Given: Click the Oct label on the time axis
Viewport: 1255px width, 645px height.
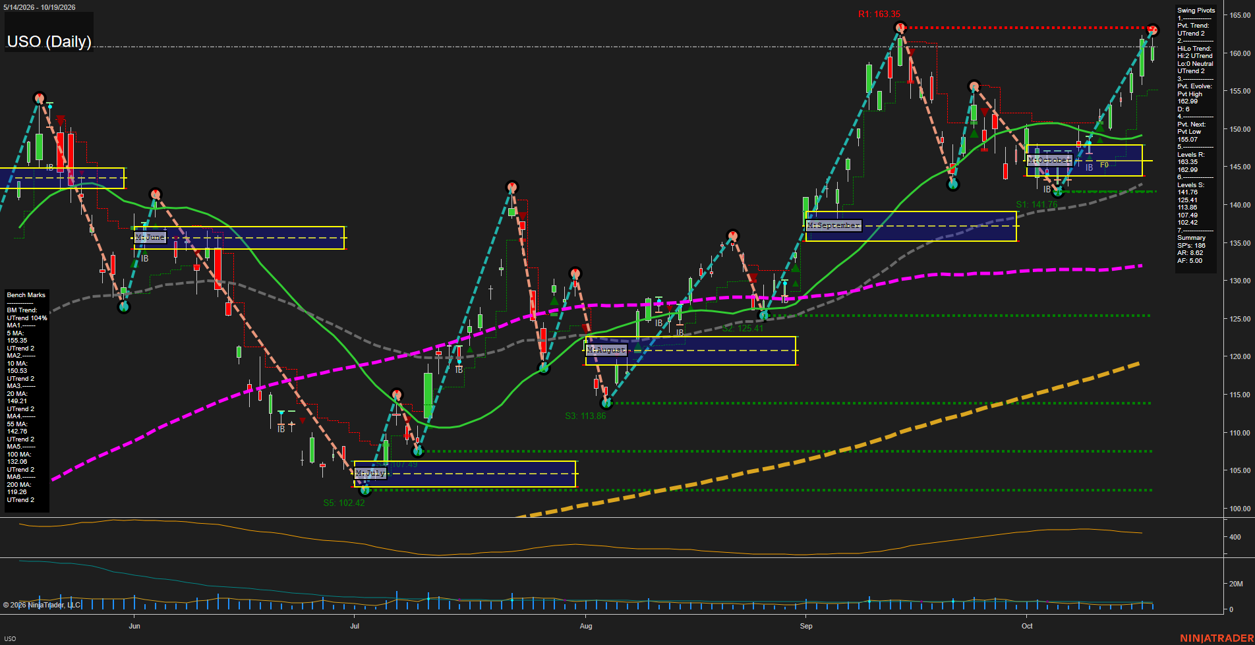Looking at the screenshot, I should pyautogui.click(x=1027, y=626).
